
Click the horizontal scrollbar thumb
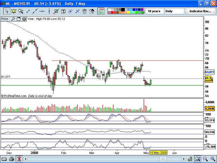(163, 159)
